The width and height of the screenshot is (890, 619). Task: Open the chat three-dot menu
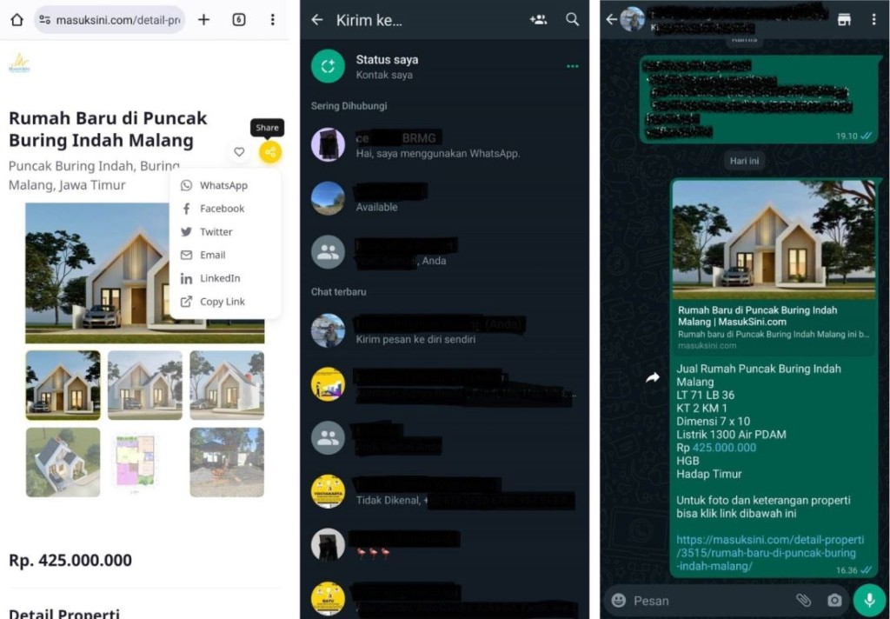(873, 19)
